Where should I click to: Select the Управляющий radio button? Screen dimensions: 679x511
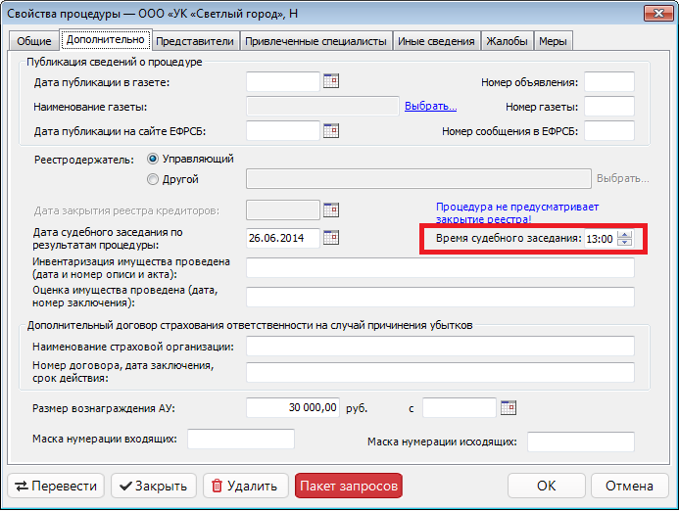153,159
